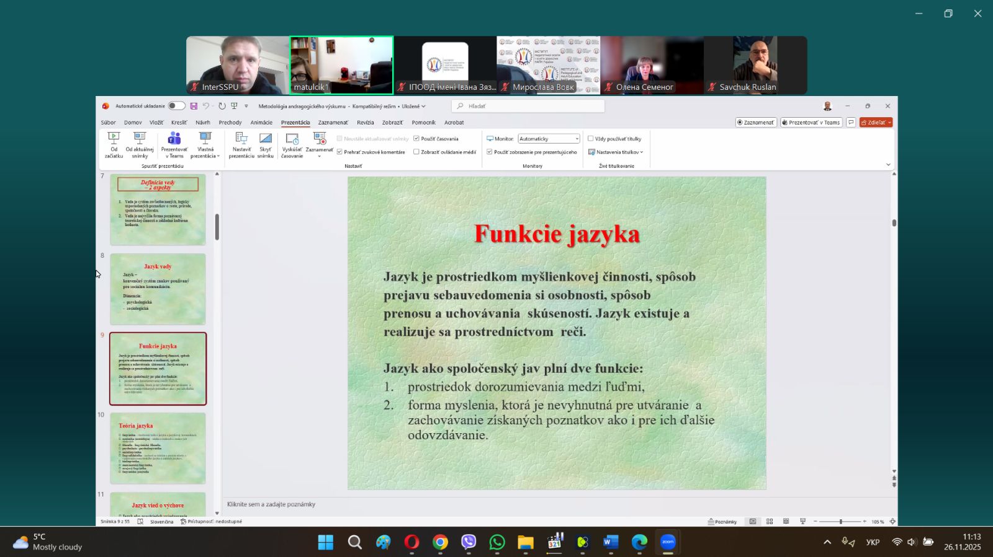The image size is (993, 557).
Task: Expand Vlastná prezentácia dropdown
Action: [205, 144]
